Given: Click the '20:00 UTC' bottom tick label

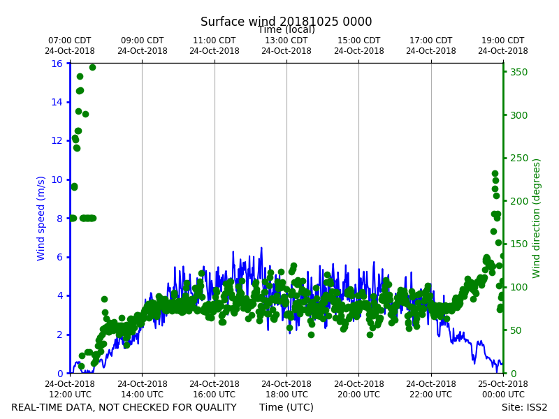Looking at the screenshot, I should pyautogui.click(x=359, y=395).
